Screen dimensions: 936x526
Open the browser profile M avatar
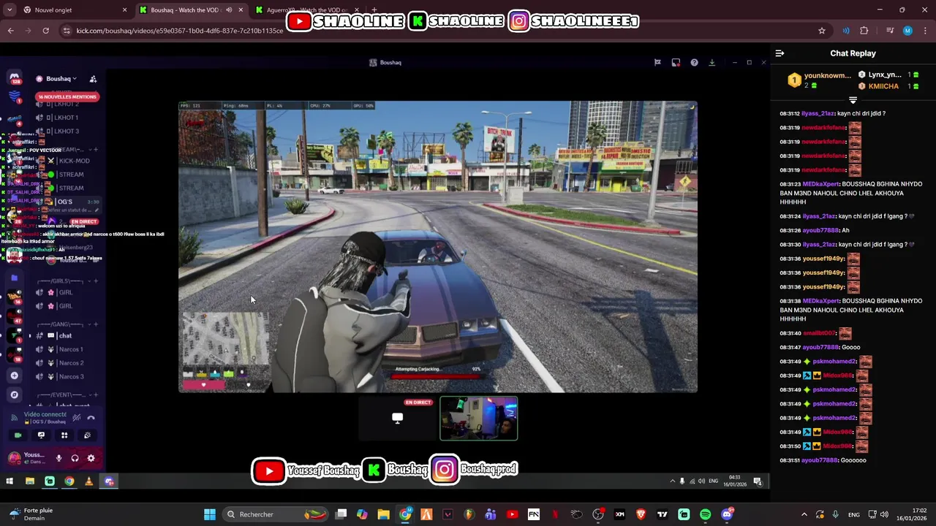907,31
